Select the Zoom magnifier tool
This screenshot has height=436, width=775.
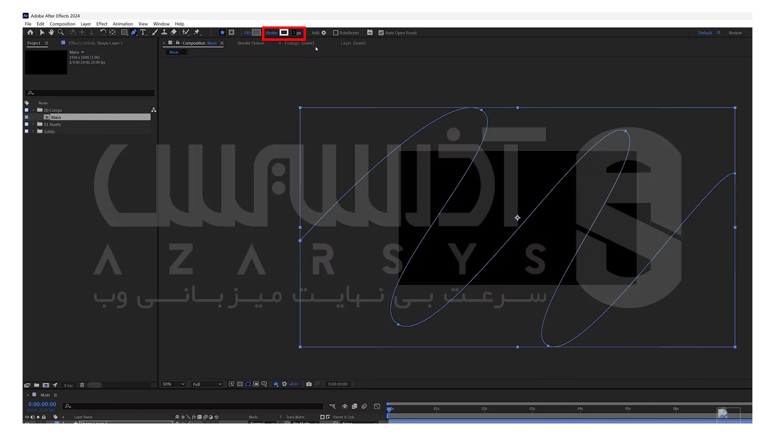pos(61,32)
